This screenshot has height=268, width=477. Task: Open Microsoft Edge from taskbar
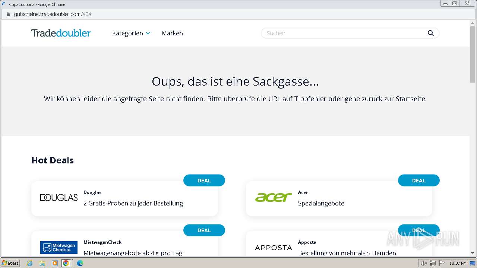tap(80, 263)
